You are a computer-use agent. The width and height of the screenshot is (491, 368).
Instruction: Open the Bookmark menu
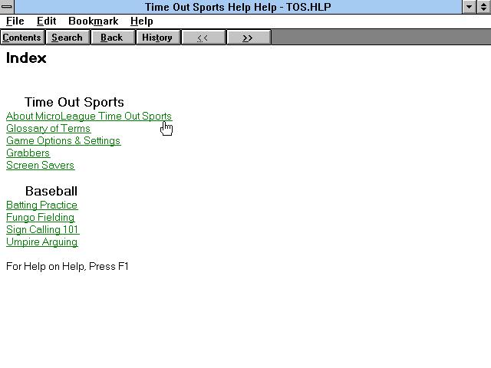(x=94, y=21)
